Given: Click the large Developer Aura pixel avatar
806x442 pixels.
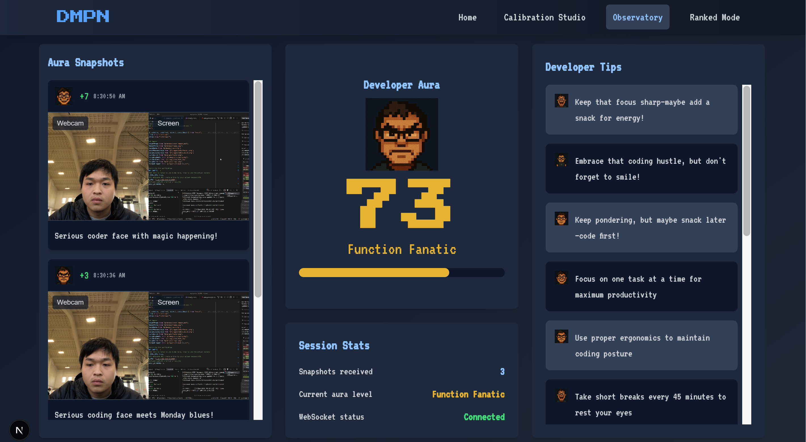Looking at the screenshot, I should tap(401, 134).
